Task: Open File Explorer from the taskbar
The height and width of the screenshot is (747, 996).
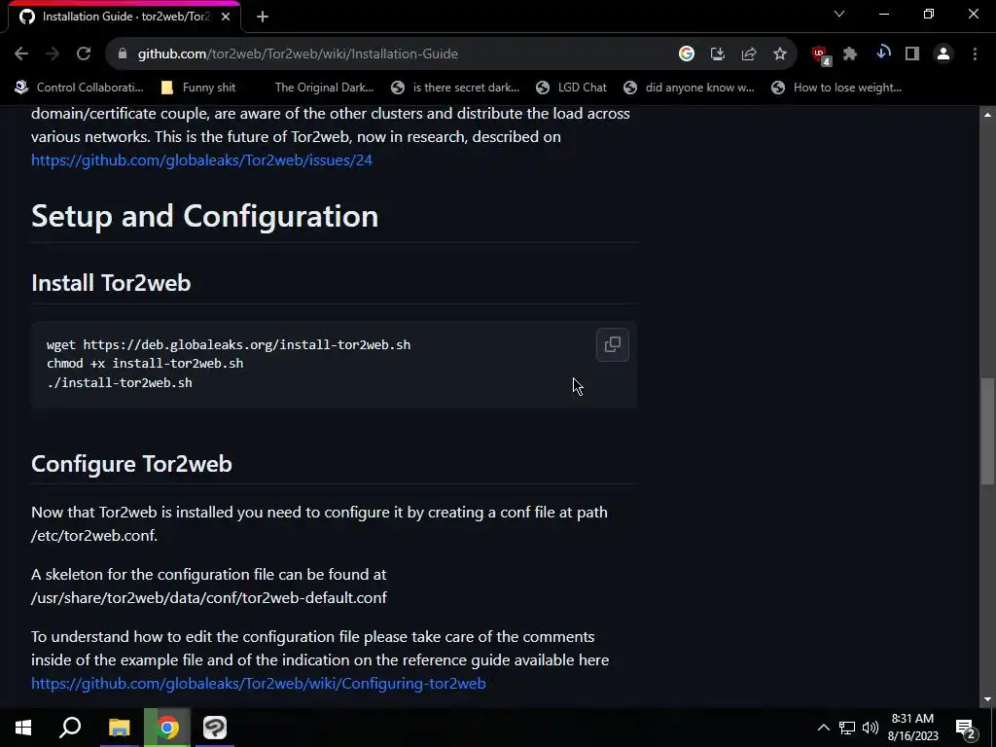Action: point(119,728)
